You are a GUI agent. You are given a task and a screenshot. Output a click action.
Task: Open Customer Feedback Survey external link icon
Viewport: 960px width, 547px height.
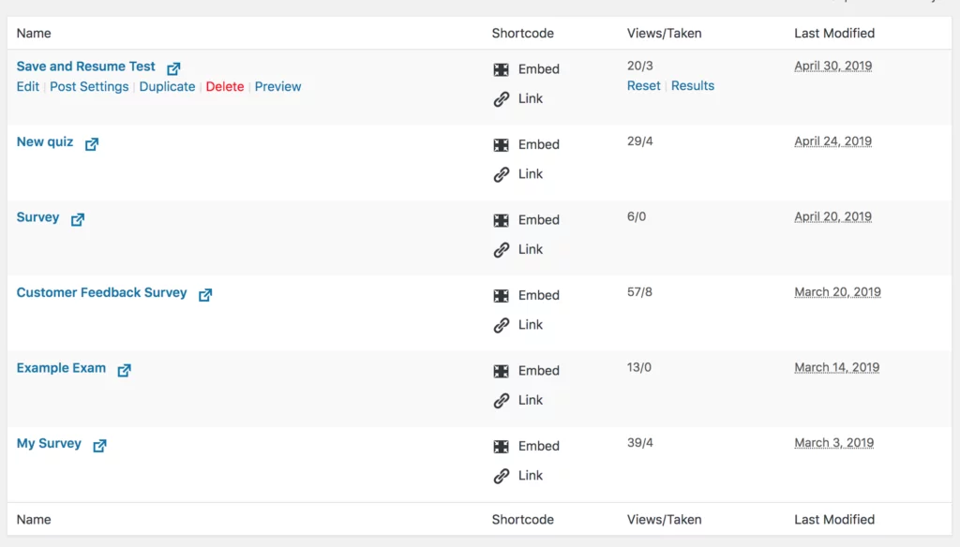[x=205, y=294]
